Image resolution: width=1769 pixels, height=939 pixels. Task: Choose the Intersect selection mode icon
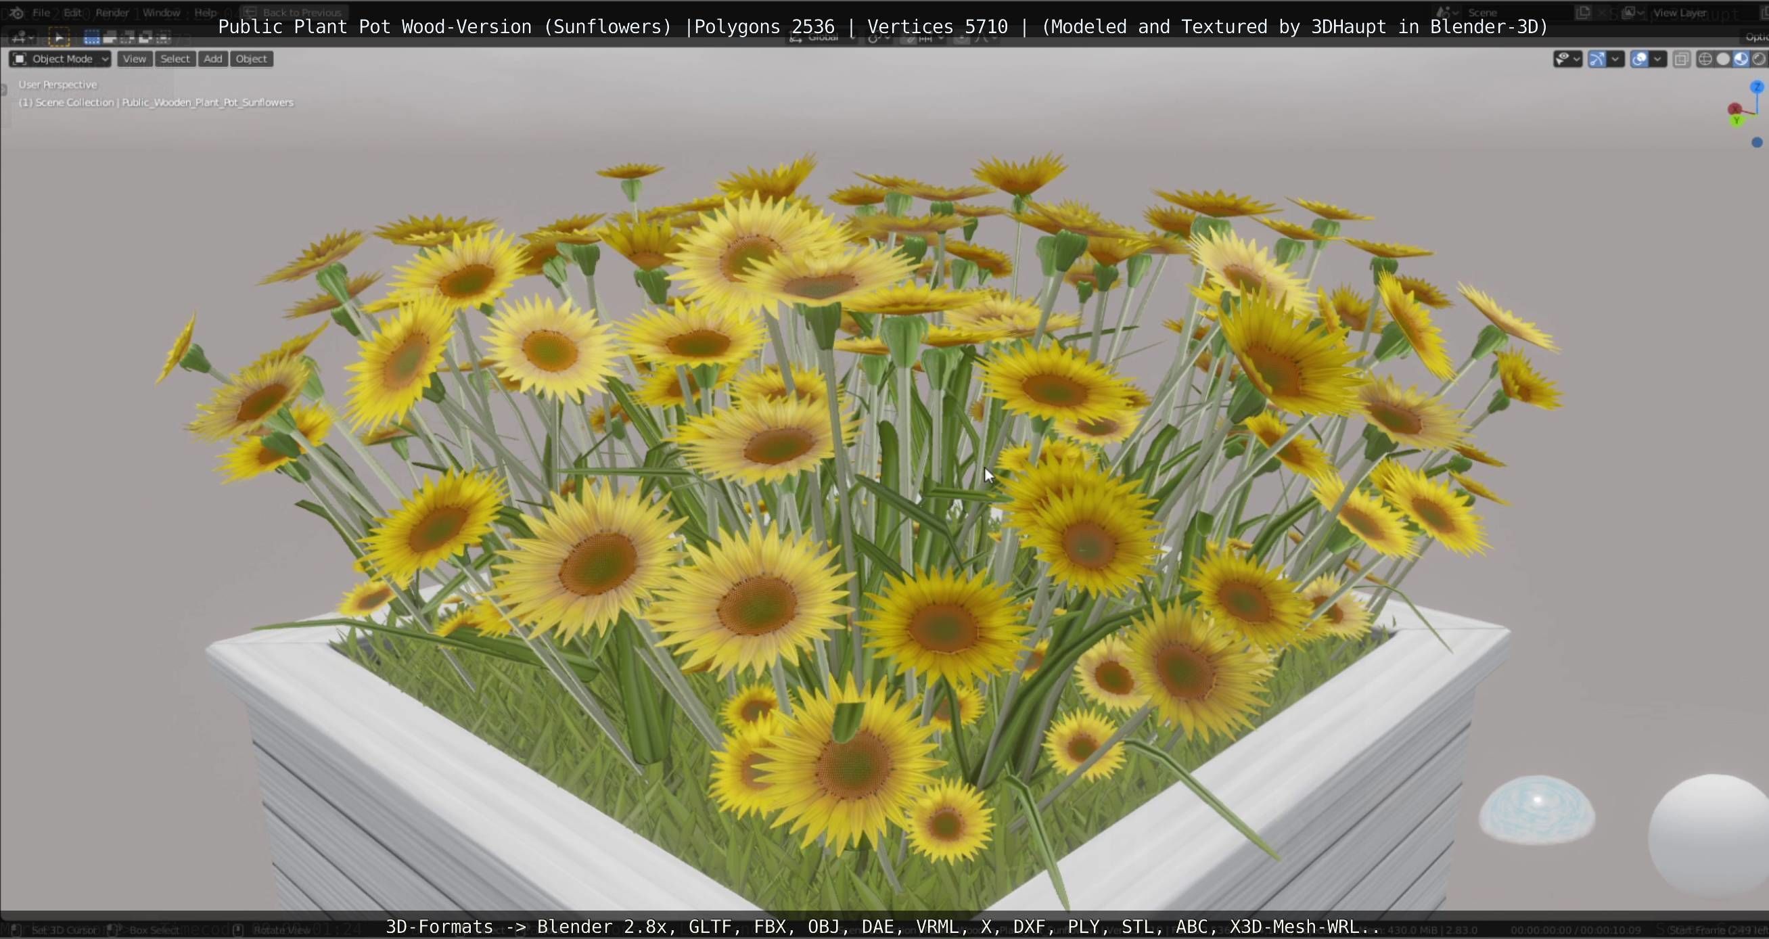163,37
